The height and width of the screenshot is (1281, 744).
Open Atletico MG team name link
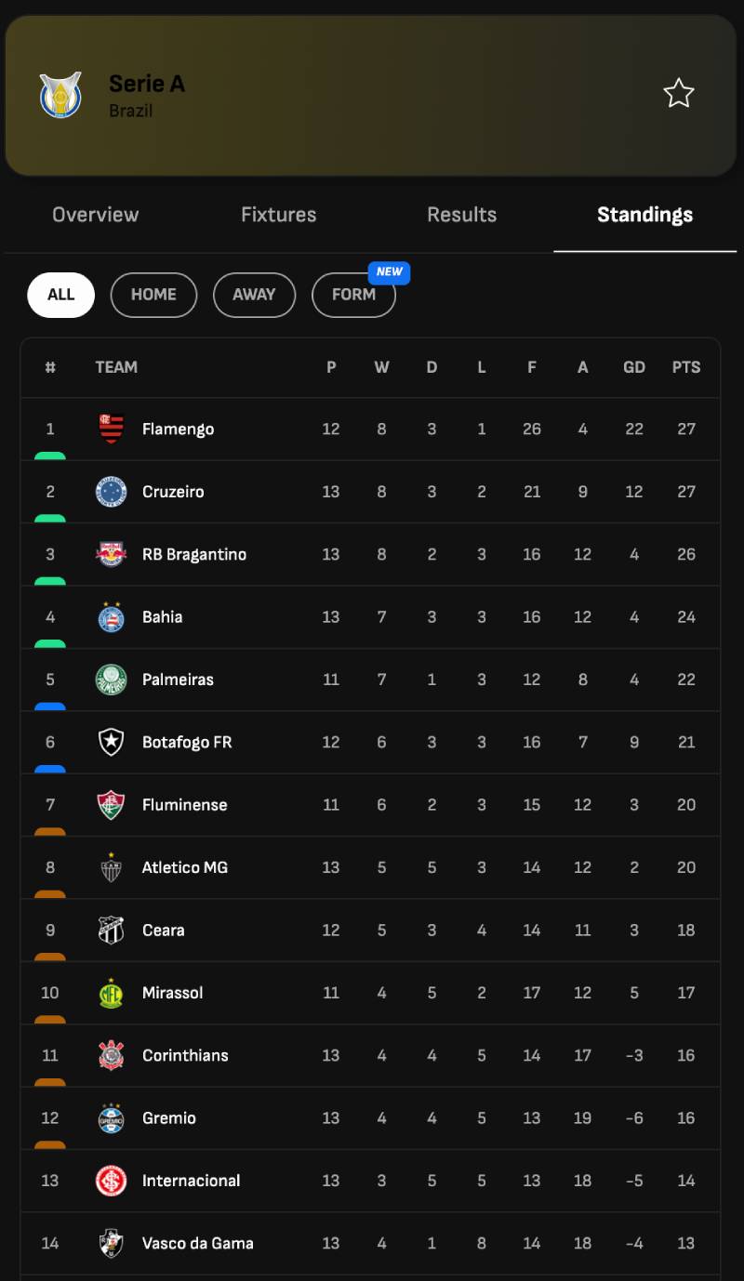pos(184,867)
